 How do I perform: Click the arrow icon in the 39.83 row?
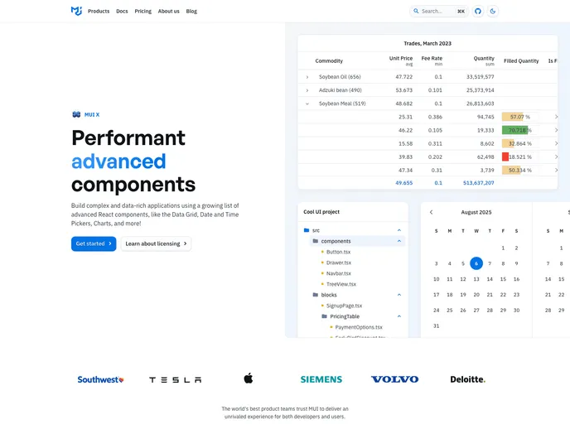click(x=556, y=157)
